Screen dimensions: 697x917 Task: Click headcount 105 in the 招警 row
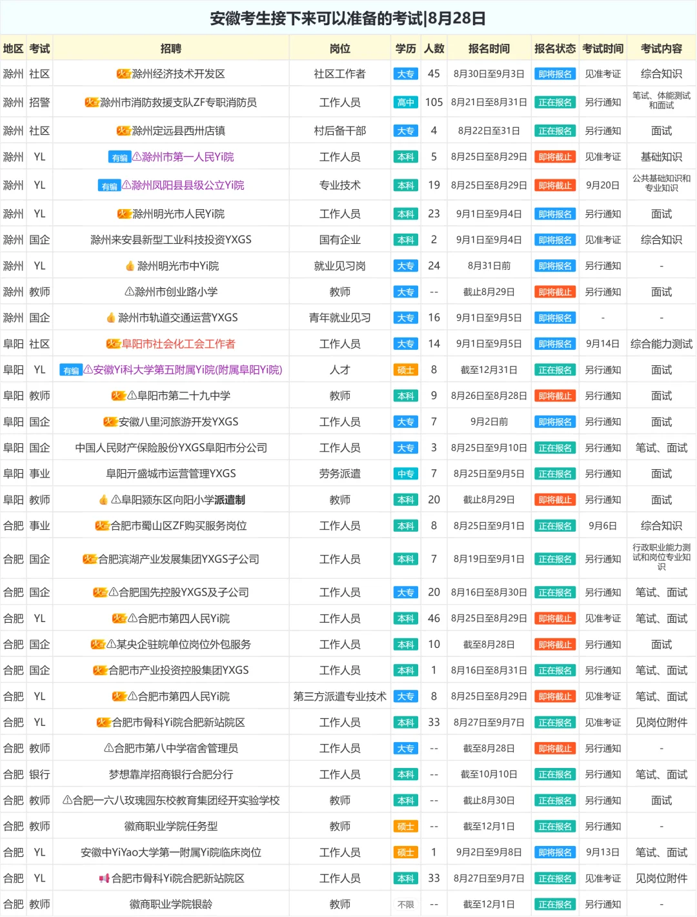(x=434, y=103)
